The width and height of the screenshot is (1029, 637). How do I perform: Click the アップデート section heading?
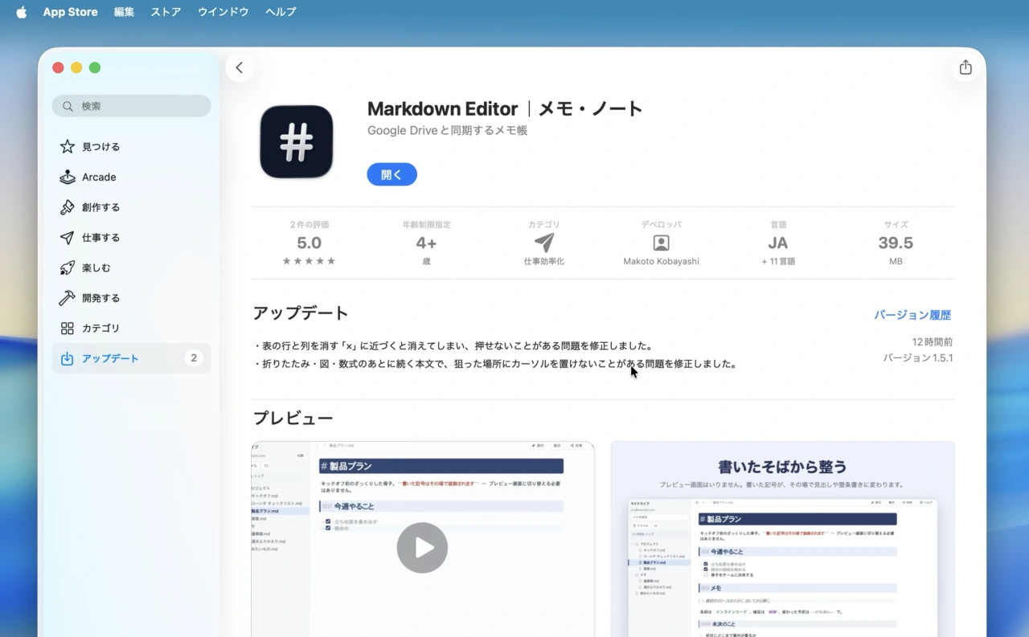coord(301,313)
